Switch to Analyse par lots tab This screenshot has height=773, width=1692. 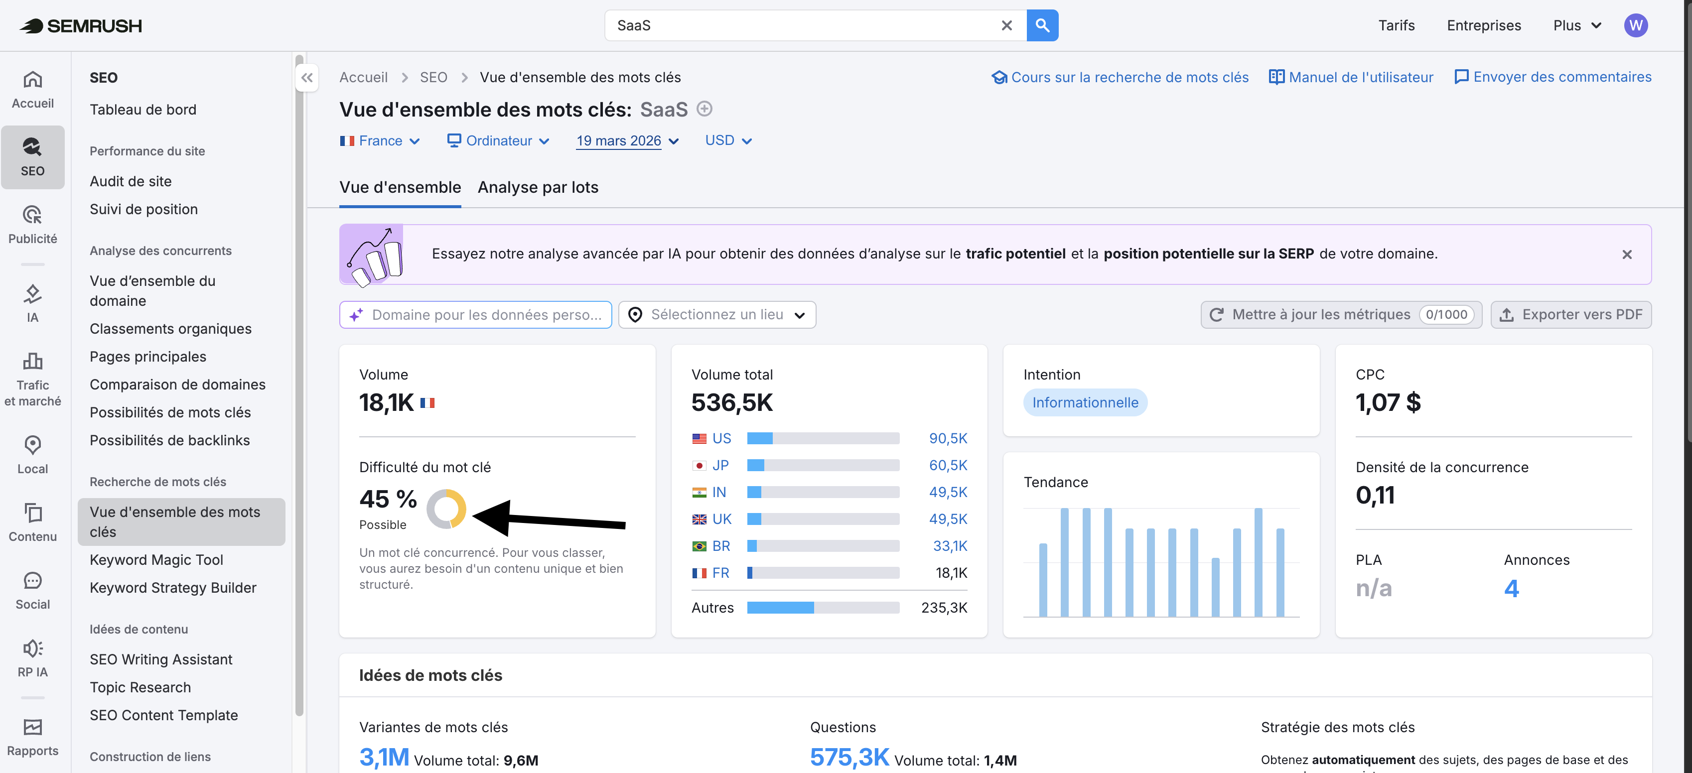pos(538,187)
